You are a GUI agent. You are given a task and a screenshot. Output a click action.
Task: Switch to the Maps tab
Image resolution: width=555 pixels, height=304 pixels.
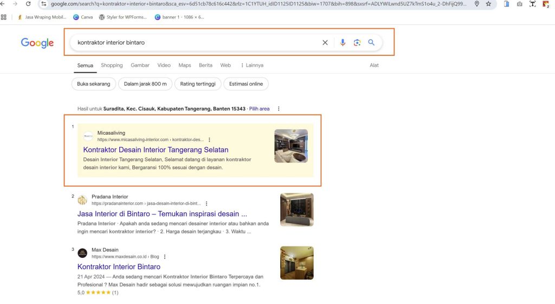(x=185, y=65)
